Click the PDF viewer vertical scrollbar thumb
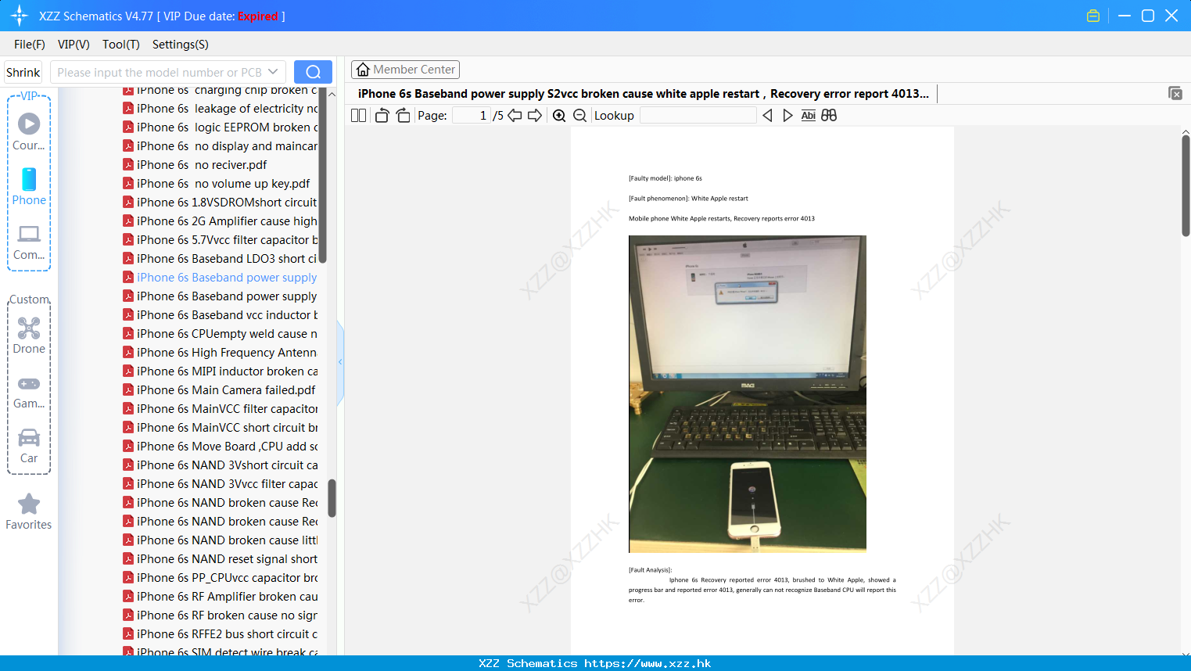Image resolution: width=1191 pixels, height=671 pixels. pos(1186,185)
